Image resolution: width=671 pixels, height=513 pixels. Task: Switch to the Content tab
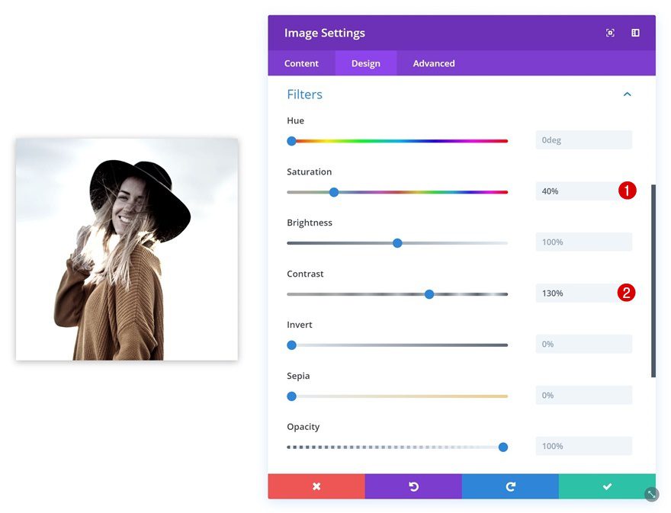click(301, 63)
